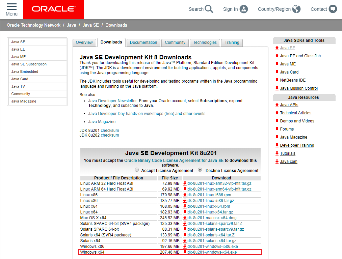Open the Community tab

pyautogui.click(x=175, y=42)
